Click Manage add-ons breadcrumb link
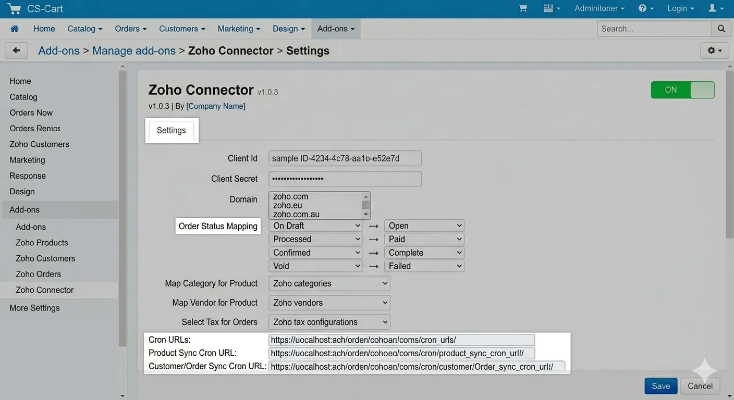Screen dimensions: 734x400 (x=134, y=51)
